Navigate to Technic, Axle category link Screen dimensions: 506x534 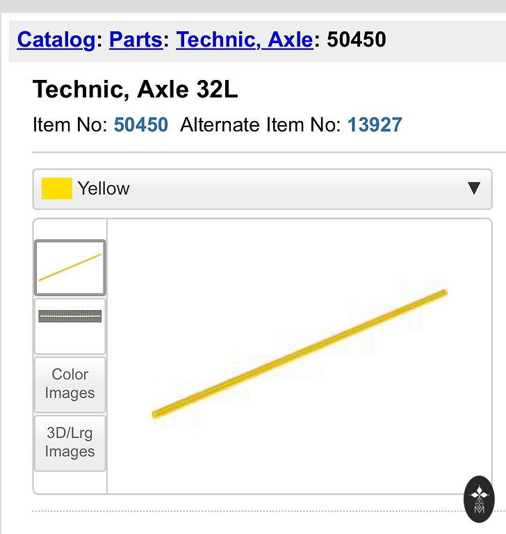[245, 40]
